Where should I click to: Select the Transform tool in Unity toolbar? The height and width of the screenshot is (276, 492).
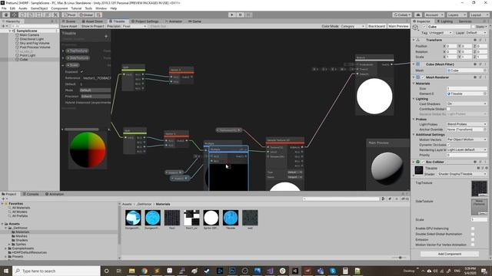(47, 15)
